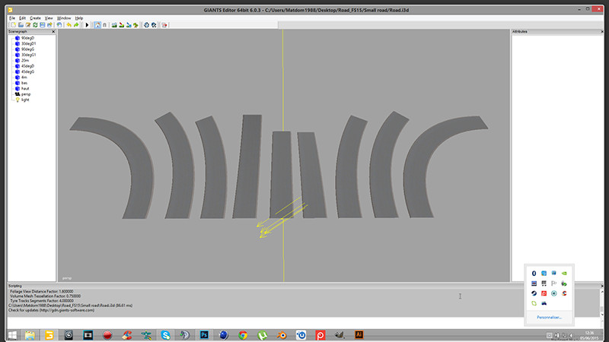Close the Scenegraph panel
This screenshot has width=609, height=342.
tap(53, 32)
